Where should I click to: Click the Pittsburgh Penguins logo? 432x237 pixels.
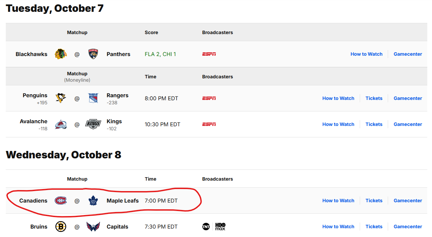61,98
